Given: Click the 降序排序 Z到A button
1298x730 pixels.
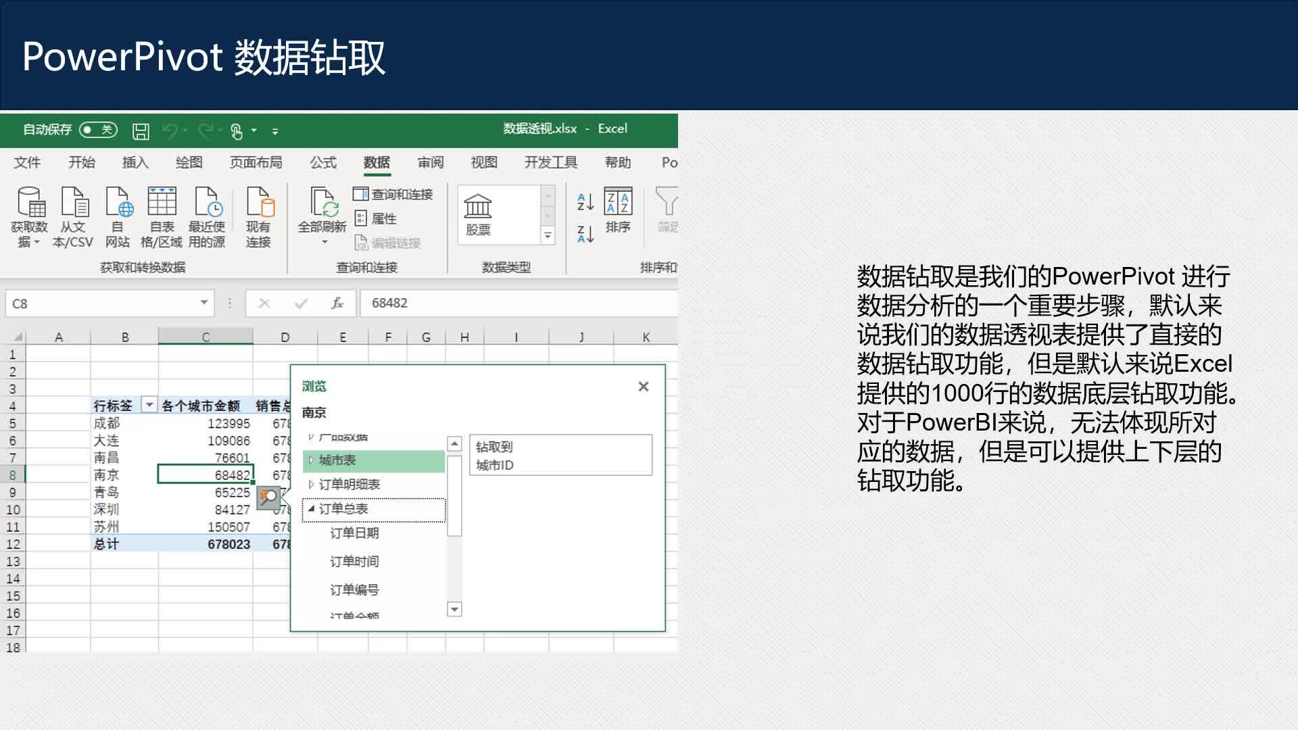Looking at the screenshot, I should [x=583, y=233].
